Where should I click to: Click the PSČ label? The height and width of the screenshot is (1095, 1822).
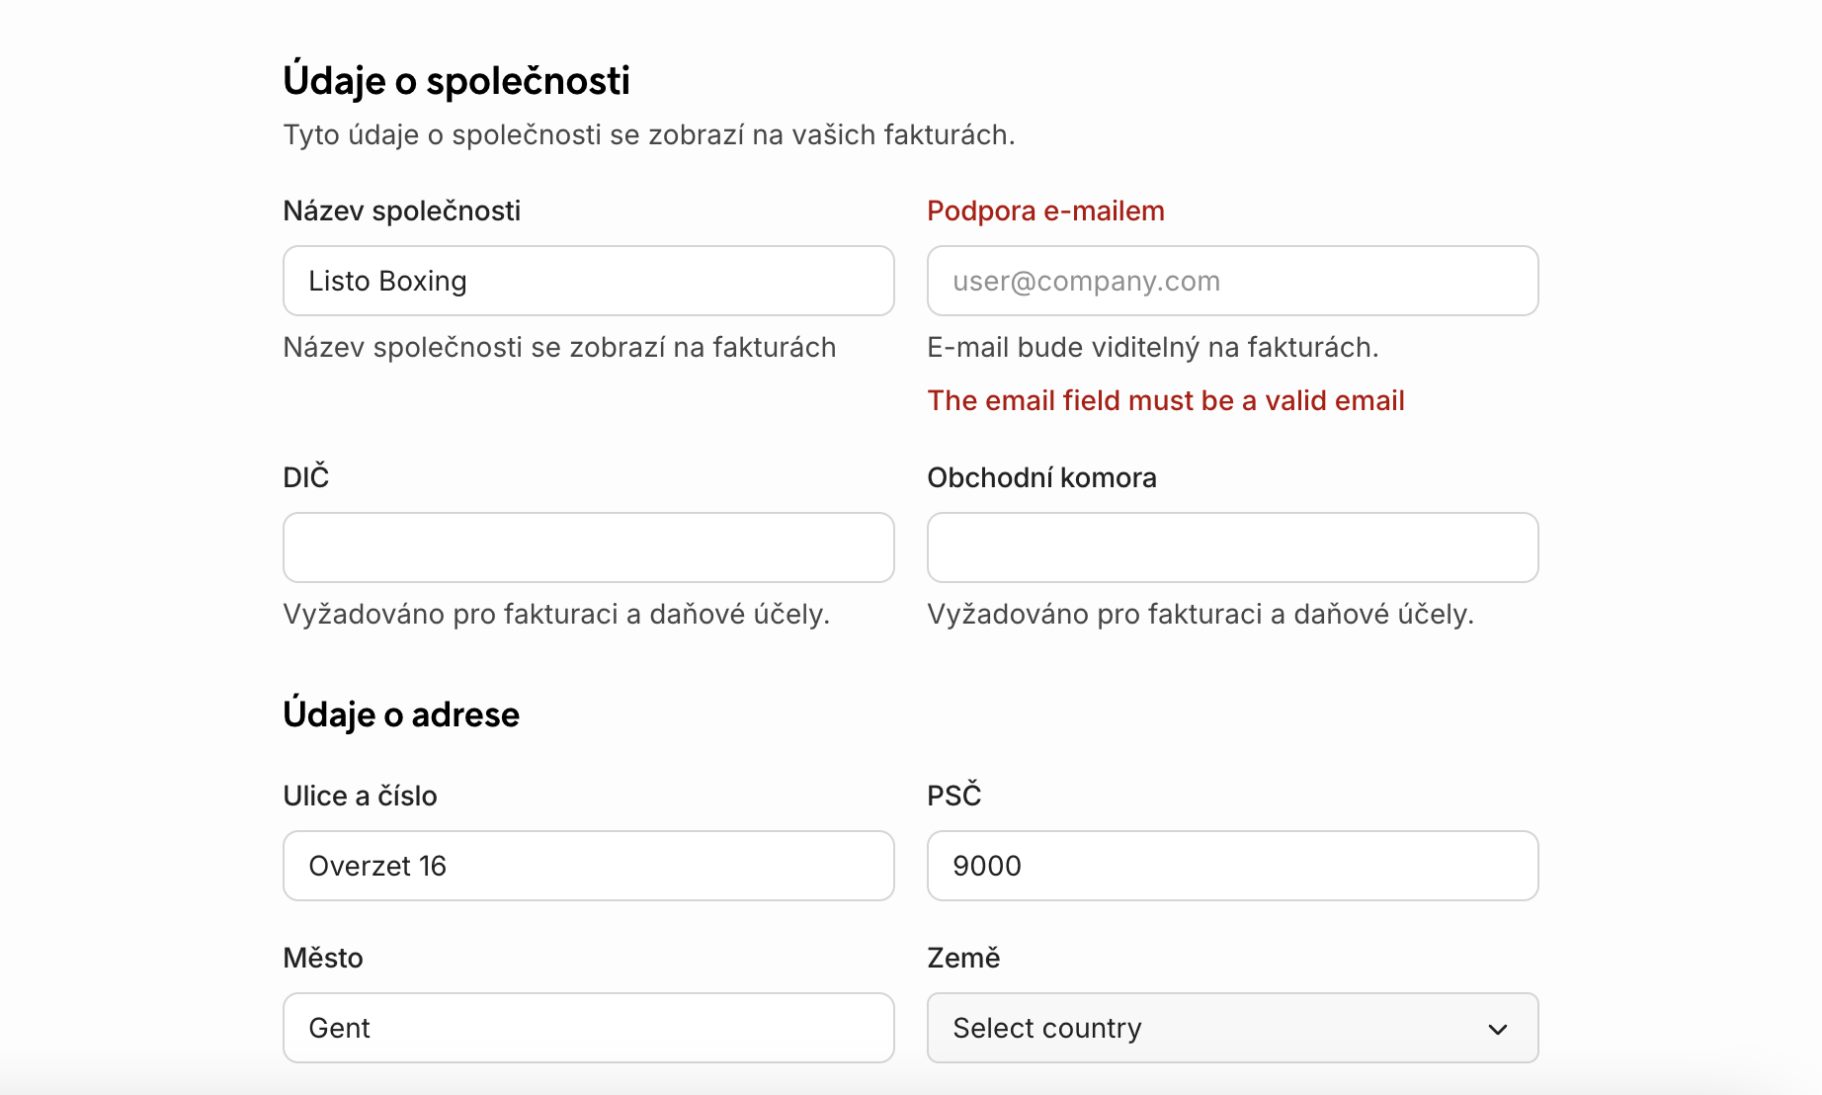pyautogui.click(x=953, y=796)
